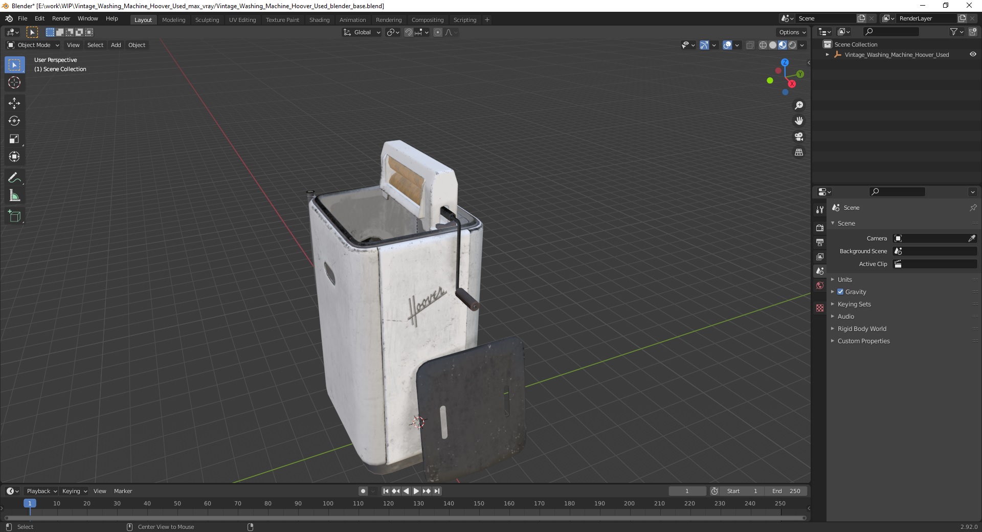Uncheck the Gravity checkbox

click(x=840, y=292)
